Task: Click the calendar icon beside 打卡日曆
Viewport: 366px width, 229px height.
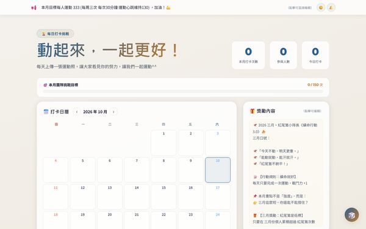Action: pos(46,112)
